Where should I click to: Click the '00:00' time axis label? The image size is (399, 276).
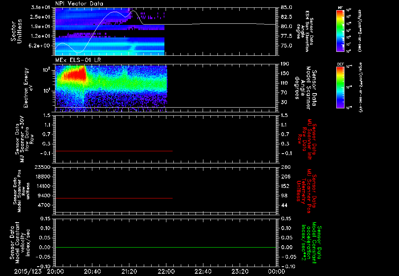[x=277, y=271]
